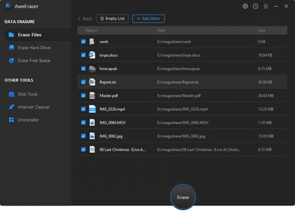Open the hamburger menu icon

pyautogui.click(x=266, y=6)
